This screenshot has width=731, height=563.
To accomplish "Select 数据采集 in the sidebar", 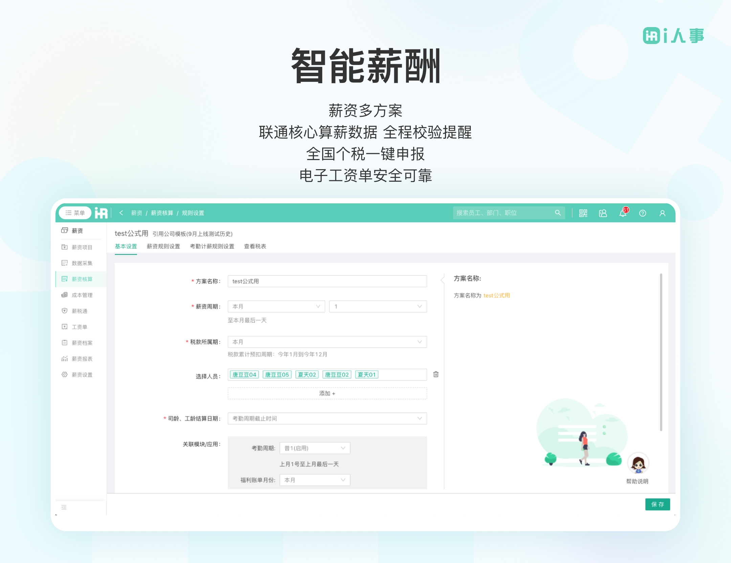I will tap(81, 263).
